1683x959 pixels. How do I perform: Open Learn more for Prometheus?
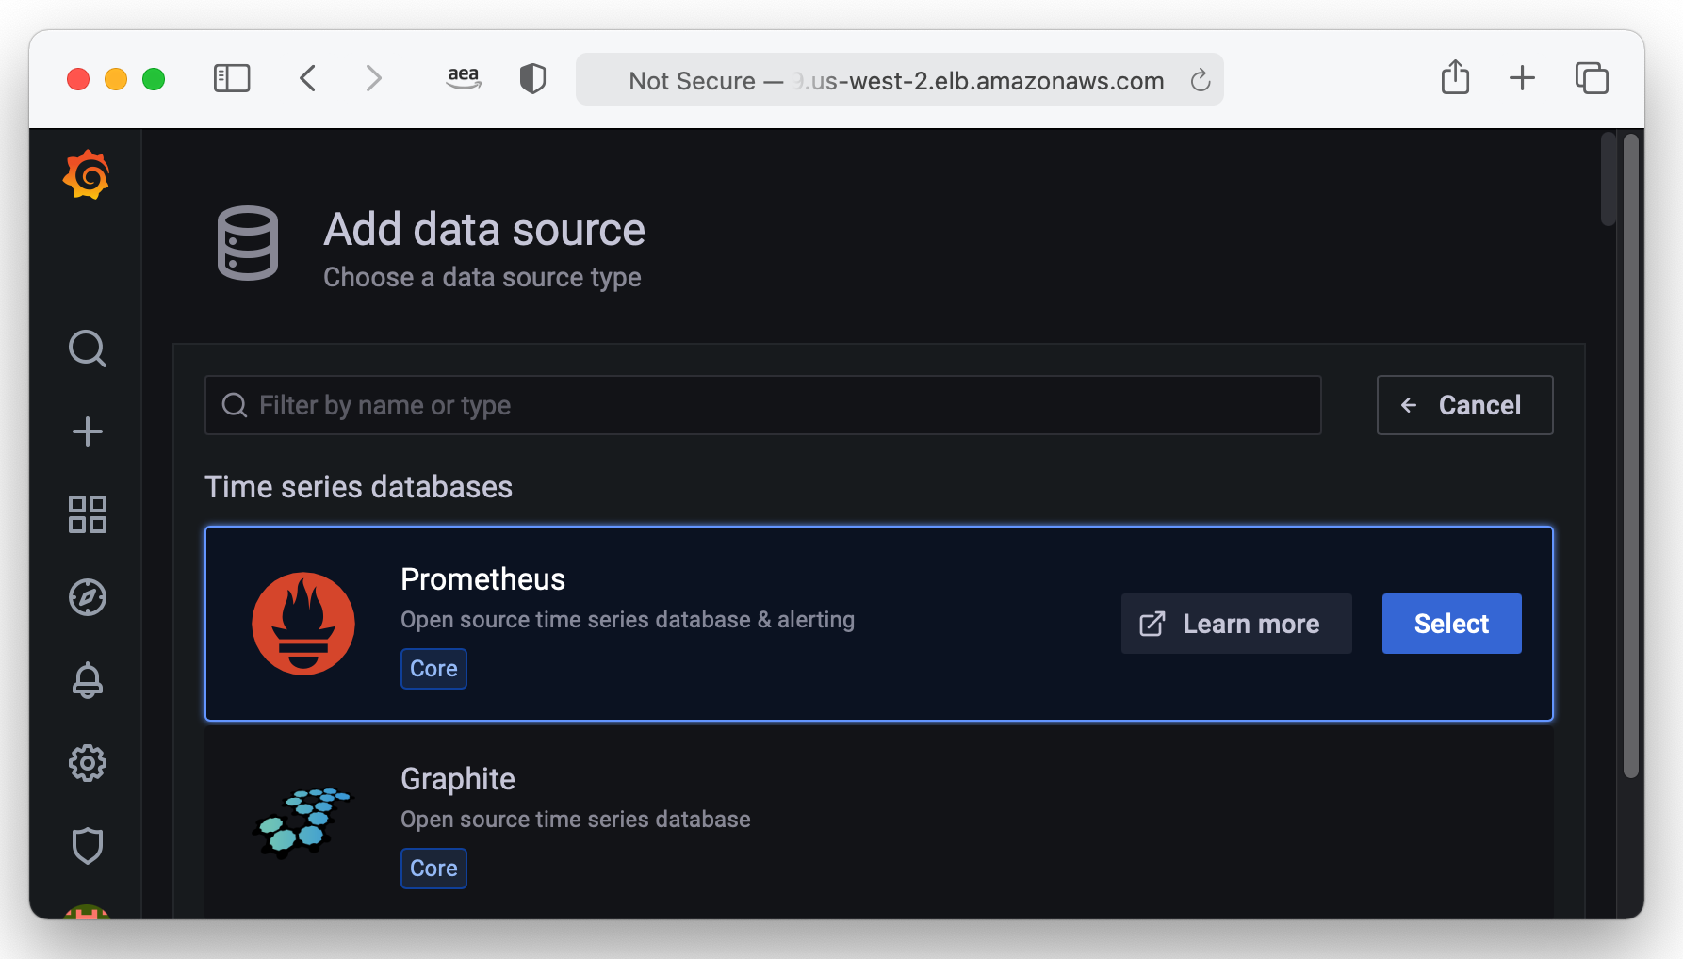(x=1236, y=624)
